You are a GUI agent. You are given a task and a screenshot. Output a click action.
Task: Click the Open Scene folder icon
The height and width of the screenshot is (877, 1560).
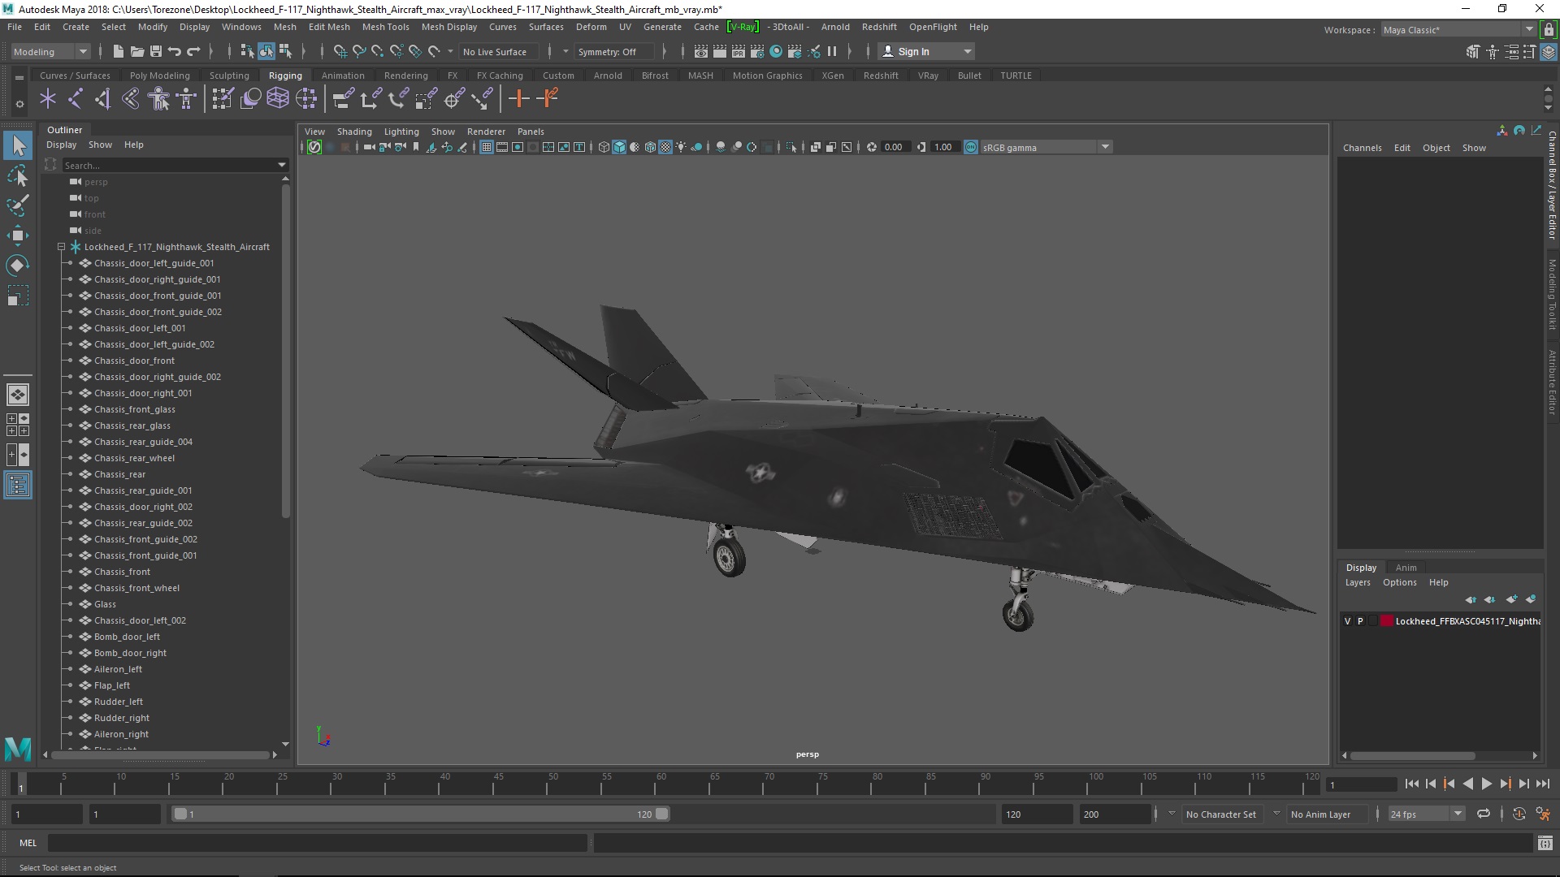(x=136, y=51)
